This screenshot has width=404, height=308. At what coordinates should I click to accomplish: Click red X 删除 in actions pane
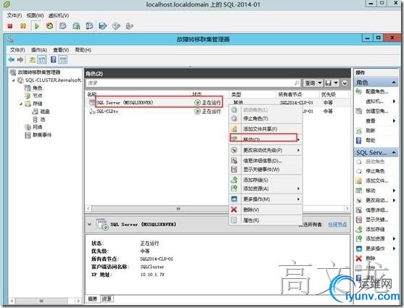[358, 258]
